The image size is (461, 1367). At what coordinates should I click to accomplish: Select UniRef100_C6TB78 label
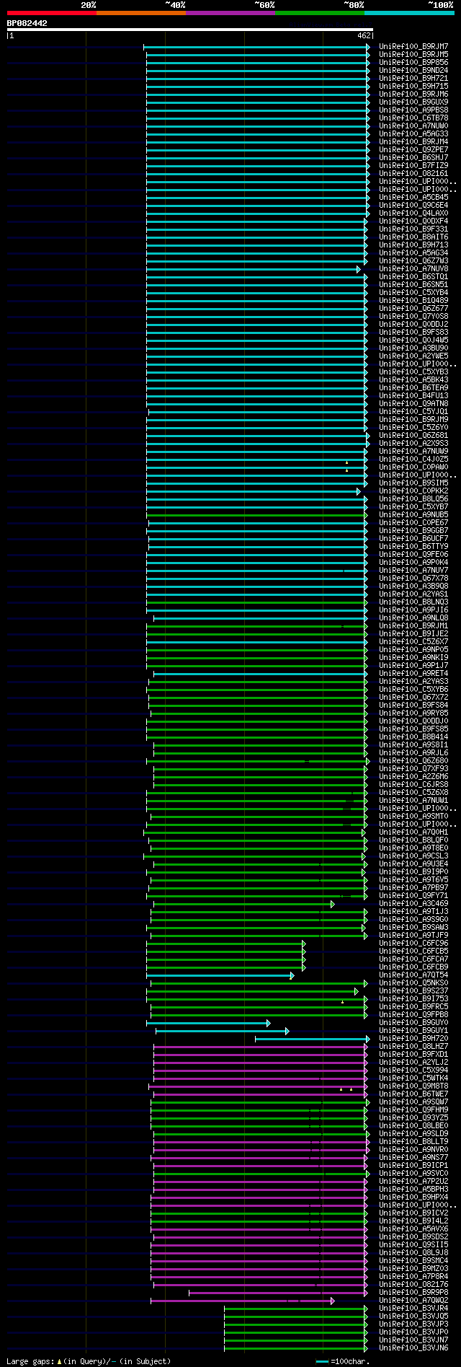(x=413, y=118)
